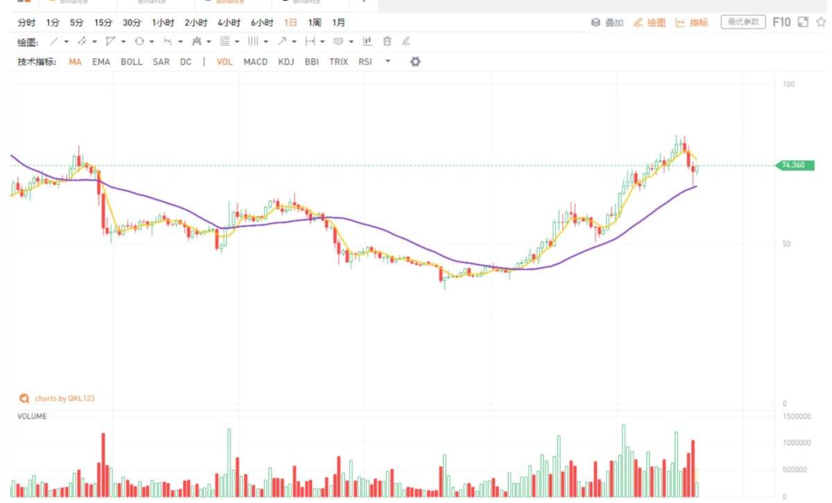Screen dimensions: 832x503
Task: Select the line drawing tool
Action: [x=55, y=42]
